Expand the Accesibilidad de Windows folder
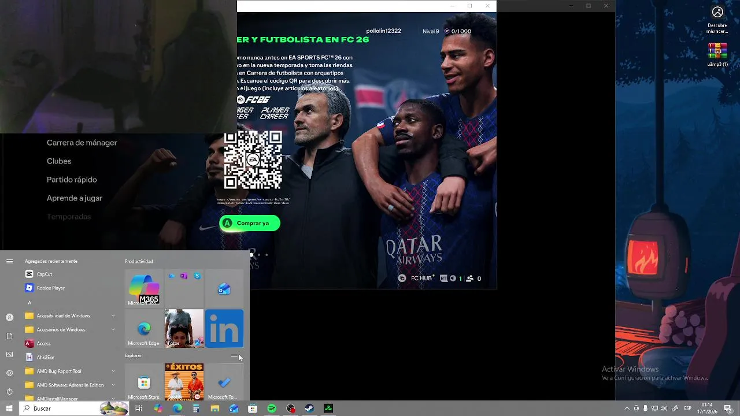740x416 pixels. (x=69, y=315)
